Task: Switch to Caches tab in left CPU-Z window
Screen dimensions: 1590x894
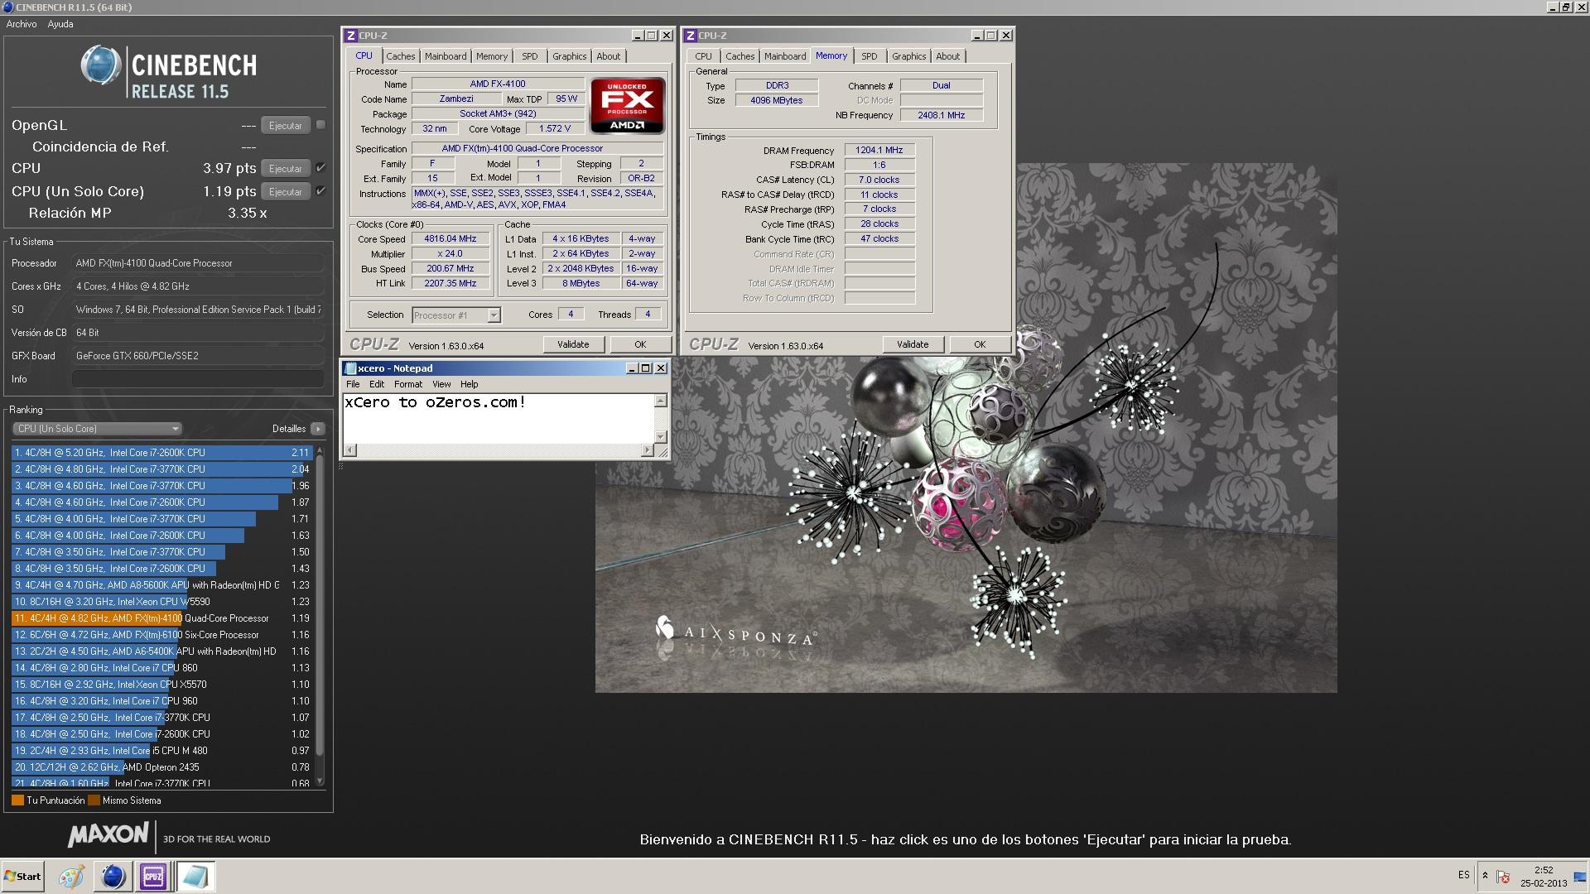Action: click(x=400, y=56)
